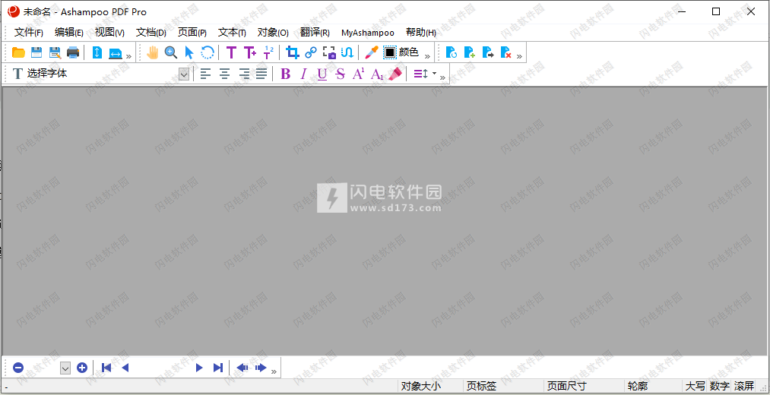Click the highlighter marker icon
This screenshot has height=395, width=770.
[395, 74]
